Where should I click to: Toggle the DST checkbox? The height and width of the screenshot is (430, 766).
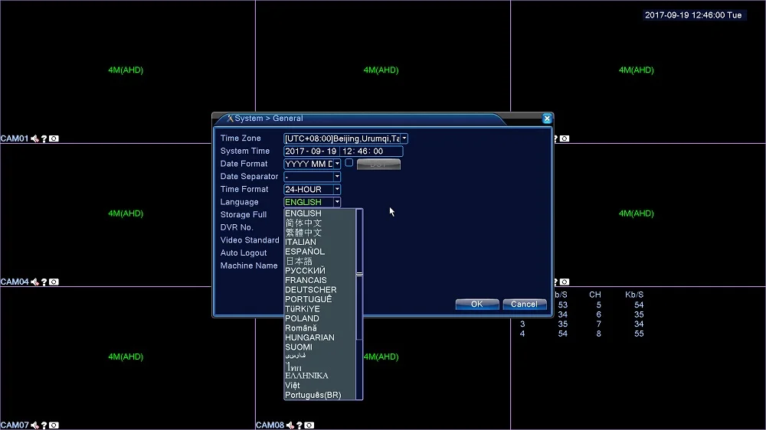pyautogui.click(x=349, y=163)
